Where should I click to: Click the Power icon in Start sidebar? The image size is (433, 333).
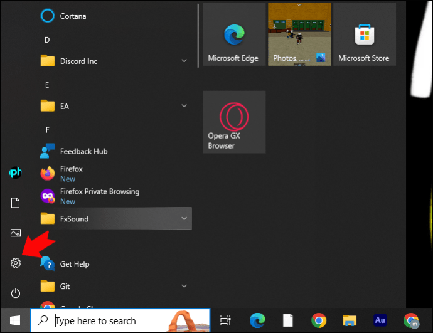16,293
